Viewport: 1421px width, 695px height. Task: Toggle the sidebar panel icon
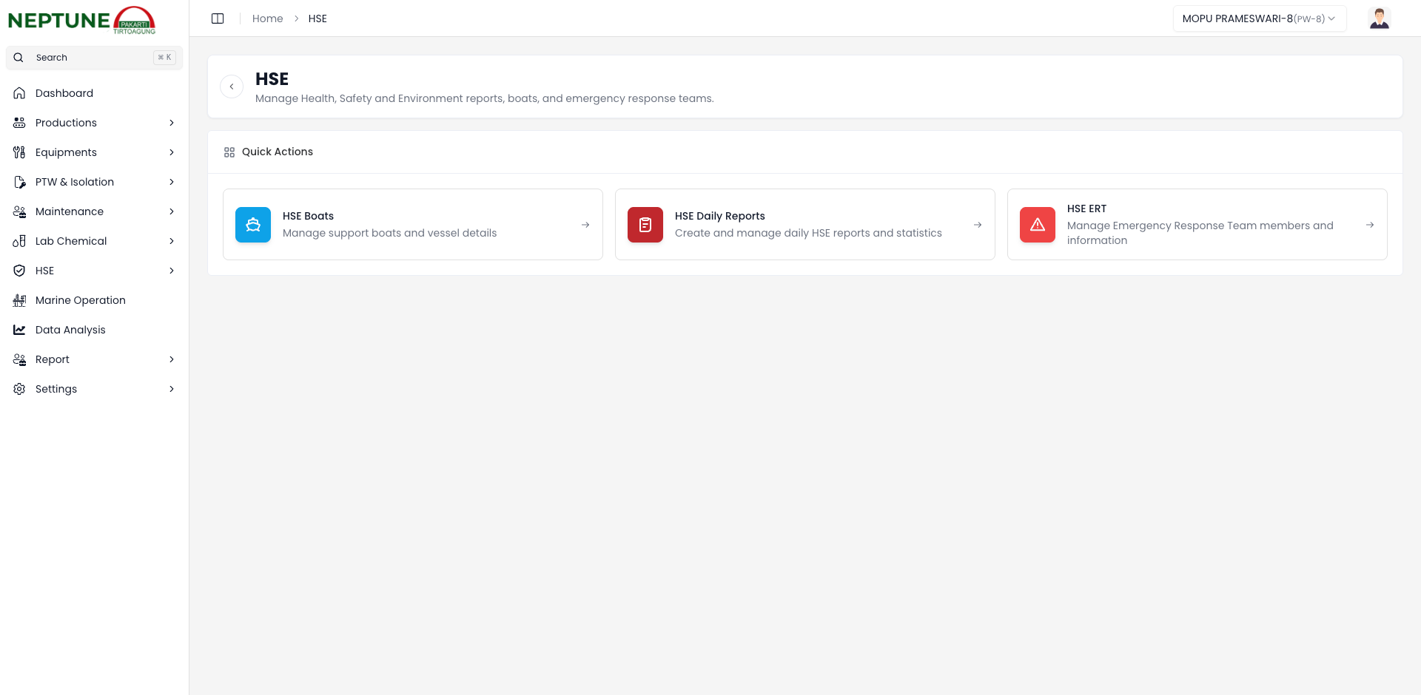[218, 18]
